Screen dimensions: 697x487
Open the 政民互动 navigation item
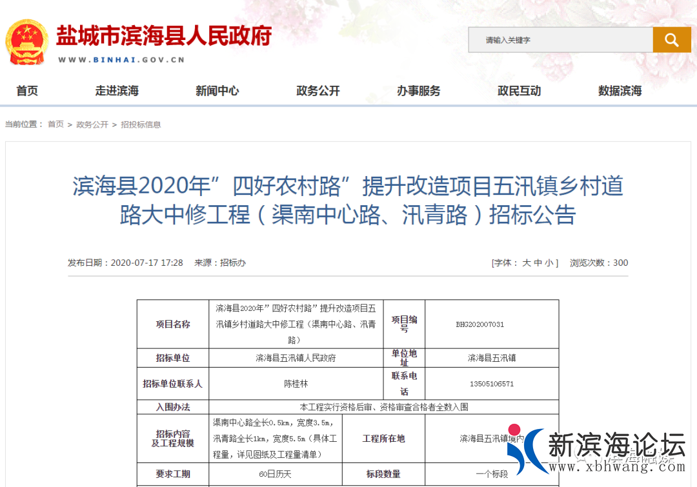519,91
